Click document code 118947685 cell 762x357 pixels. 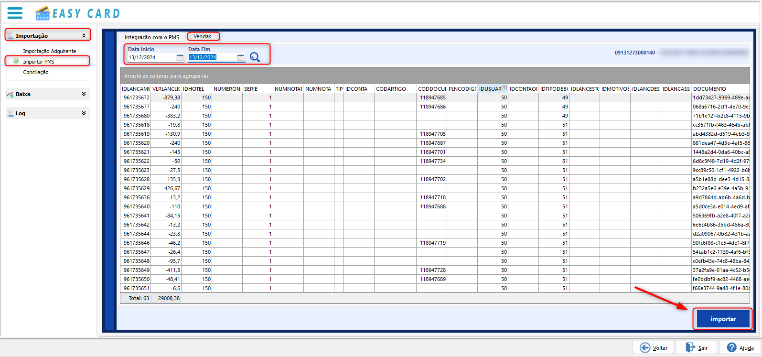[x=432, y=97]
